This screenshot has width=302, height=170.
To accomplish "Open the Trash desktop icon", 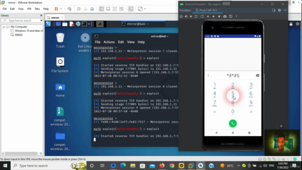I will (x=60, y=41).
